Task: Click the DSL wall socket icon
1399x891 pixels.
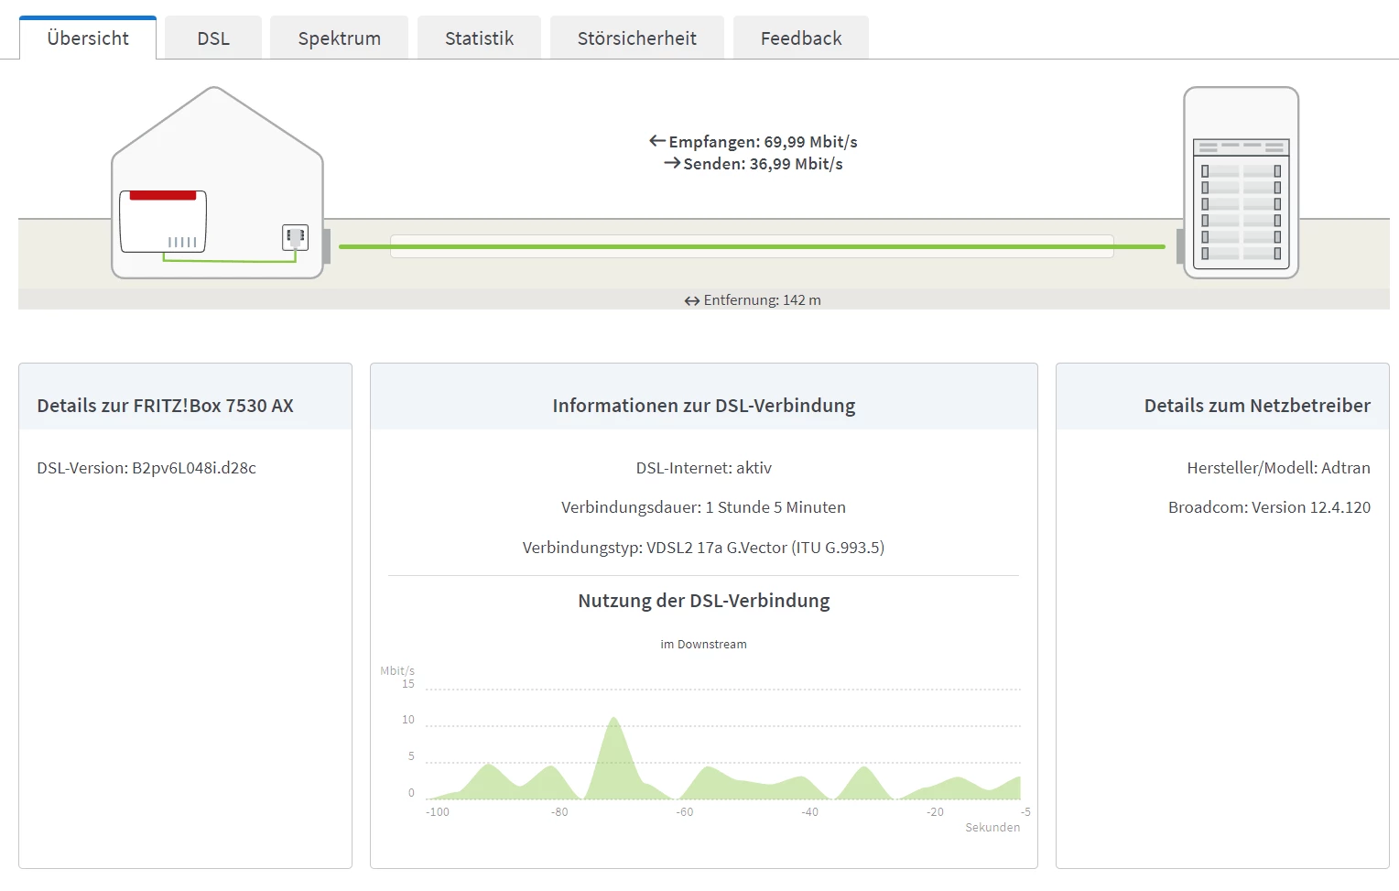Action: [x=295, y=237]
